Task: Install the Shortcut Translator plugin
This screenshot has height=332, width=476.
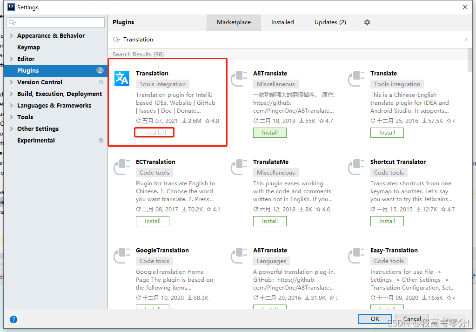Action: pos(387,221)
